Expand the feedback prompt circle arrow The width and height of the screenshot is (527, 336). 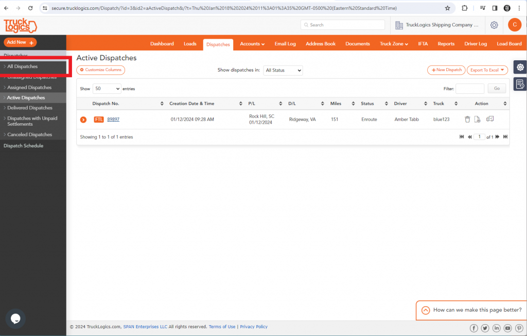(x=426, y=310)
